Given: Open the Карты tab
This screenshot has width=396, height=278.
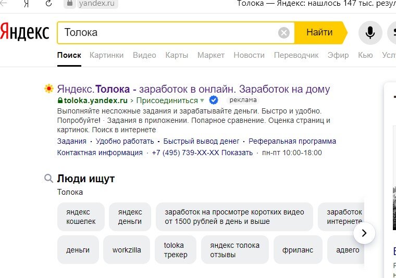Looking at the screenshot, I should 177,55.
